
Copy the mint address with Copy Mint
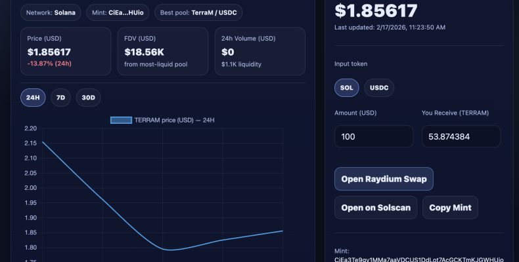(x=449, y=208)
